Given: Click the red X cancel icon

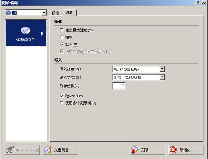Looking at the screenshot, I should 173,150.
